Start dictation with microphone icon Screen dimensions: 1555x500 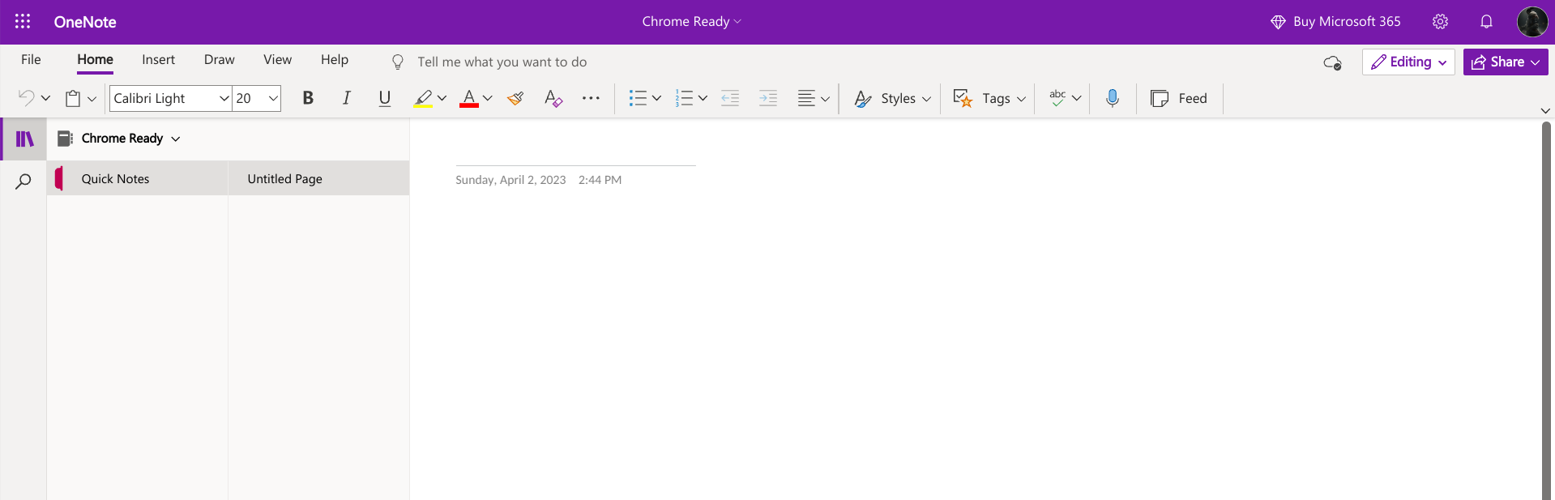click(x=1113, y=98)
